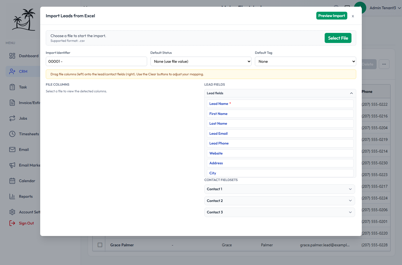Viewport: 402px width, 265px height.
Task: Click the Dashboard grid icon
Action: pos(12,56)
